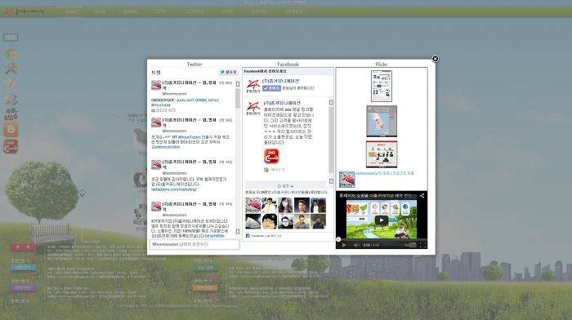Open avatar of the tweet mentioning @IssueTopics

pyautogui.click(x=156, y=122)
